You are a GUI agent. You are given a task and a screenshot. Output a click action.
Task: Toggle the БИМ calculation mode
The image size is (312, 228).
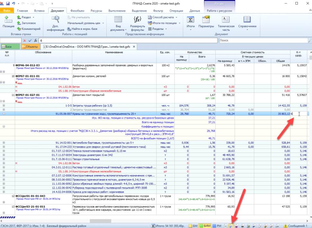(205, 226)
